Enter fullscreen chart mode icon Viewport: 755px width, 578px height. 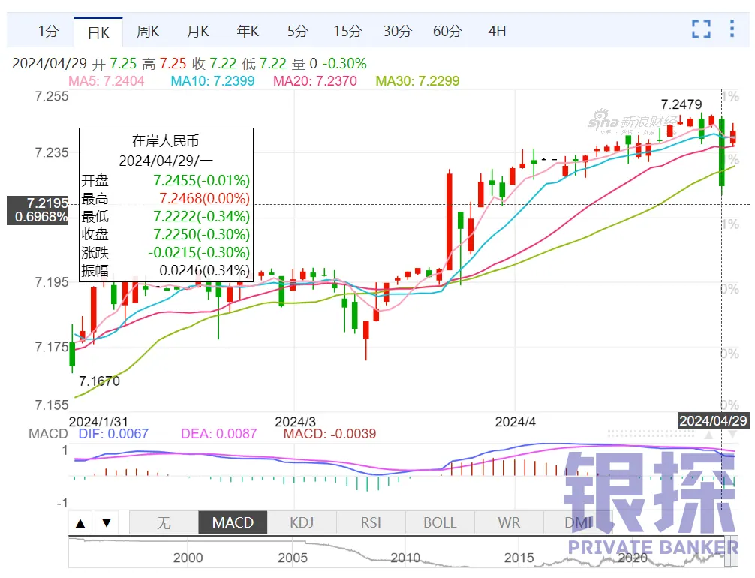coord(701,29)
